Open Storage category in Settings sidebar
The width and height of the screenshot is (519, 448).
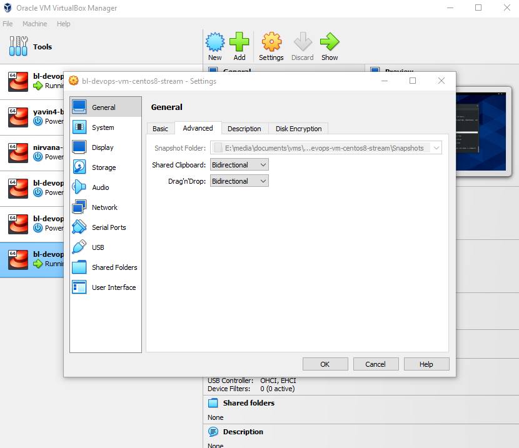click(106, 167)
